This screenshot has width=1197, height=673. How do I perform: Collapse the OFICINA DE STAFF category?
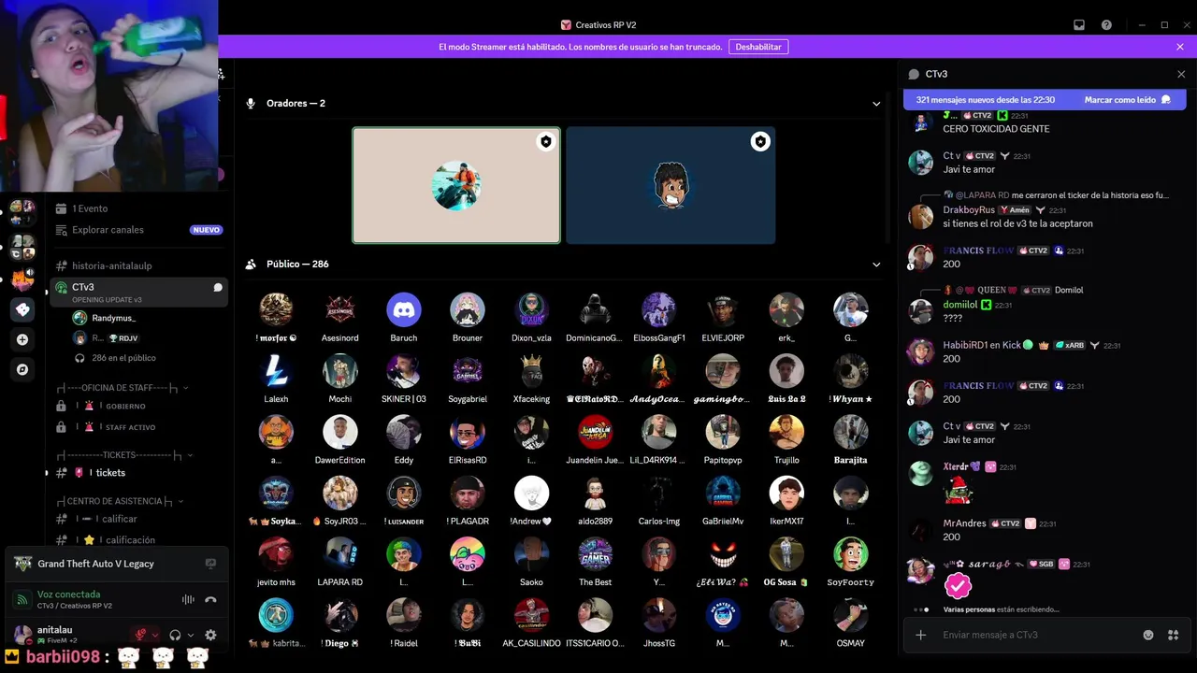(122, 388)
